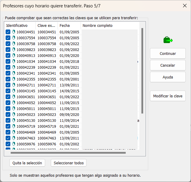Click external key cell 100045011
191x182 pixels.
[47, 109]
